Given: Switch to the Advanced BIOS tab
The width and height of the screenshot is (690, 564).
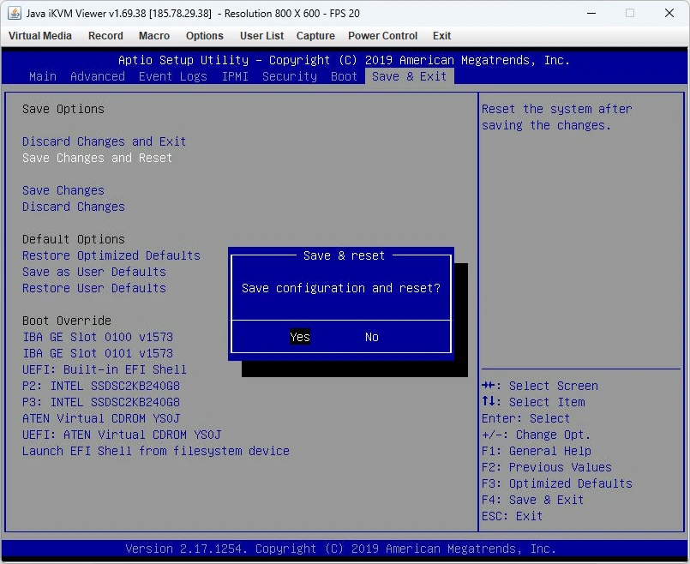Looking at the screenshot, I should (98, 76).
